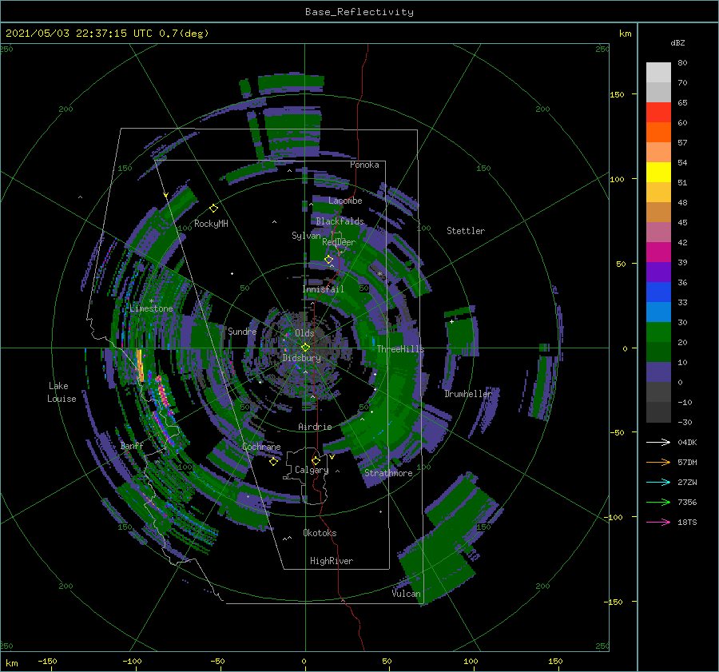Image resolution: width=719 pixels, height=672 pixels.
Task: Select the light orange swatch below 57 dBZ
Action: coord(658,153)
